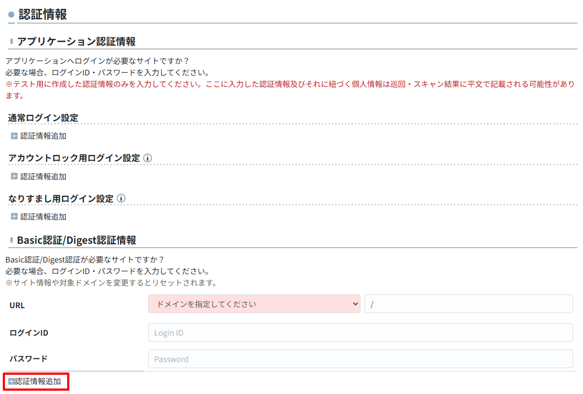Select the 認証情報 page heading
The height and width of the screenshot is (394, 583).
tap(43, 14)
